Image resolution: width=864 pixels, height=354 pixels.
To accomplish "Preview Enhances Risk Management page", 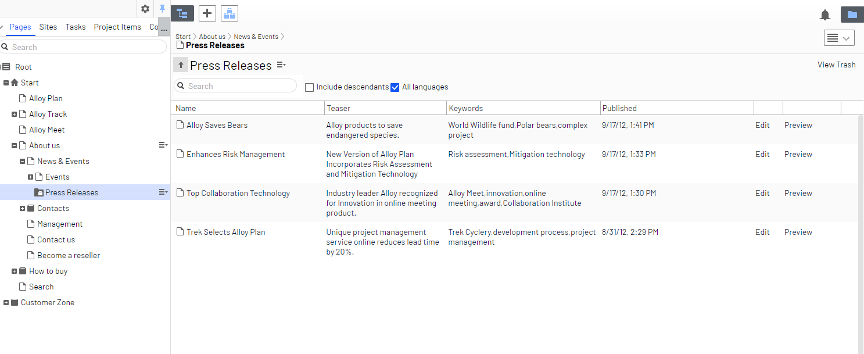I will tap(798, 154).
